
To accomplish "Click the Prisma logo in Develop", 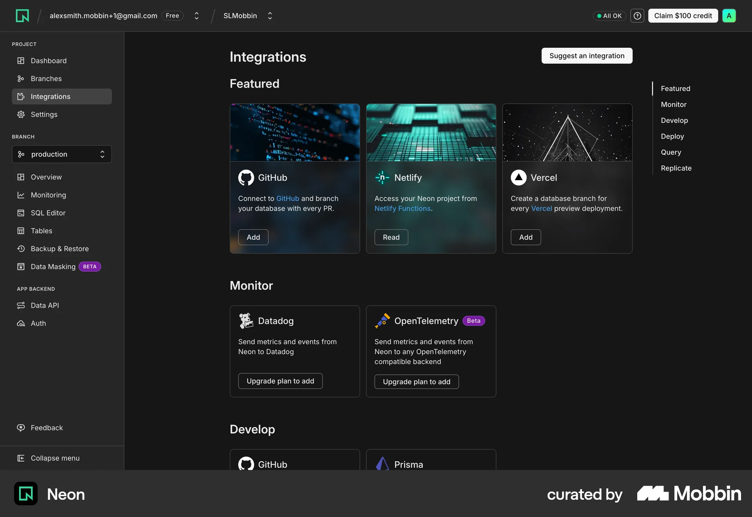I will point(382,464).
